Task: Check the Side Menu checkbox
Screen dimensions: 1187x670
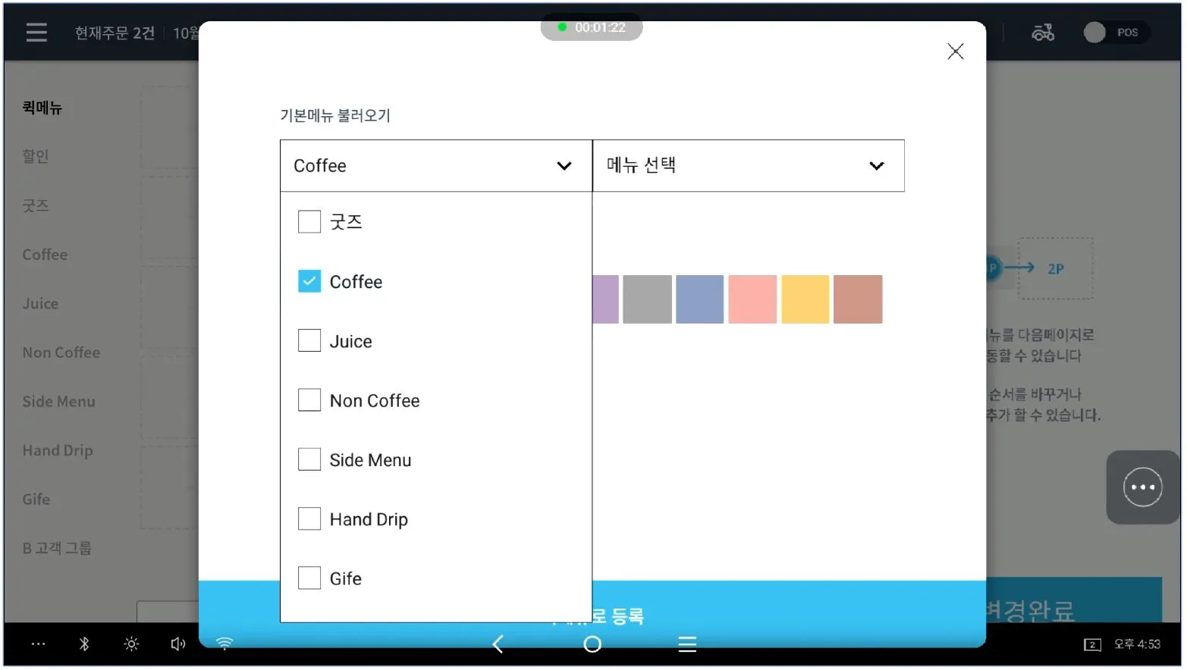Action: pyautogui.click(x=309, y=459)
